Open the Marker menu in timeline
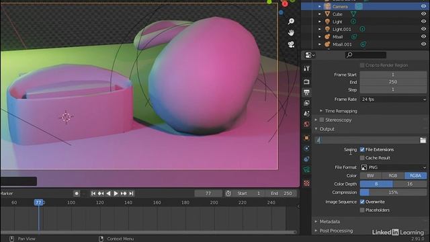 click(x=7, y=194)
